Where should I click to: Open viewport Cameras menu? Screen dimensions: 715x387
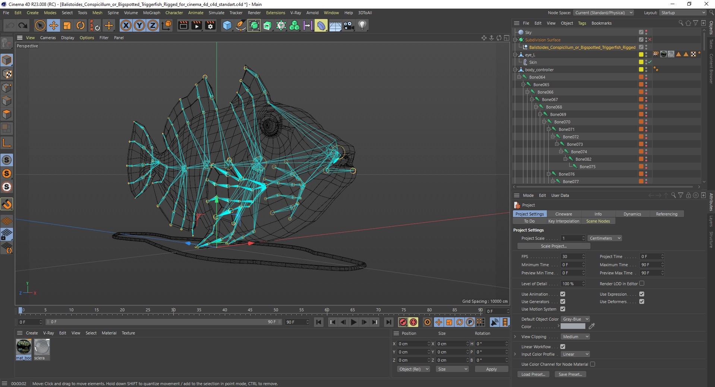coord(48,38)
